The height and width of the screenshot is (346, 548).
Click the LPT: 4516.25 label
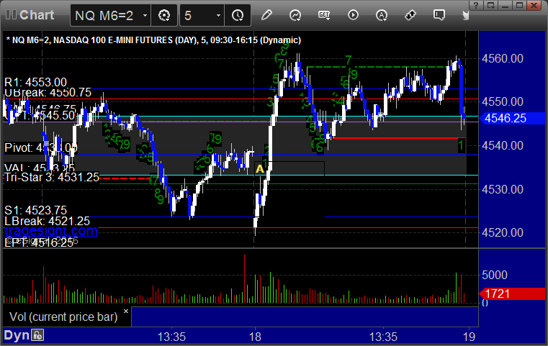pos(39,242)
